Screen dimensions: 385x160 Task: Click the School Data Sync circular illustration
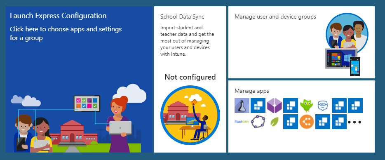point(190,115)
